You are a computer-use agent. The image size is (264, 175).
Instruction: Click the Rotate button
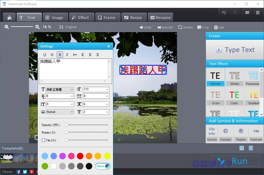click(x=185, y=27)
